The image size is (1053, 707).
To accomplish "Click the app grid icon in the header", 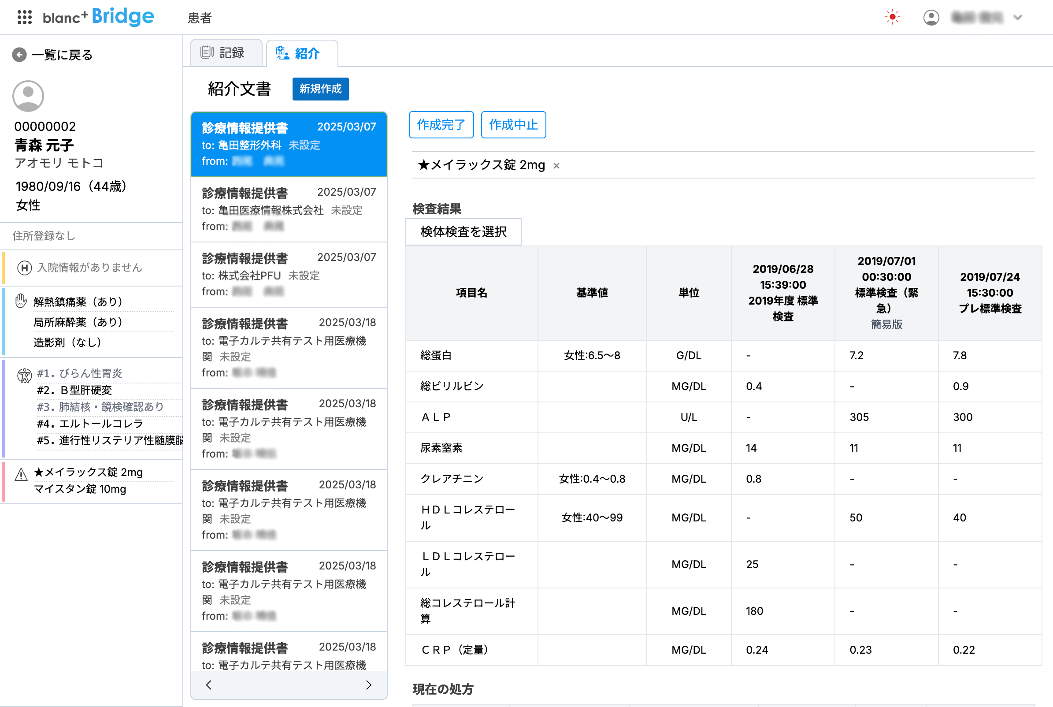I will pos(25,17).
